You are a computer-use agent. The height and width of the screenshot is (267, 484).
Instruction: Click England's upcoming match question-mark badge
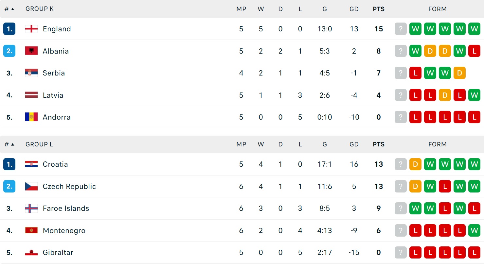click(401, 29)
